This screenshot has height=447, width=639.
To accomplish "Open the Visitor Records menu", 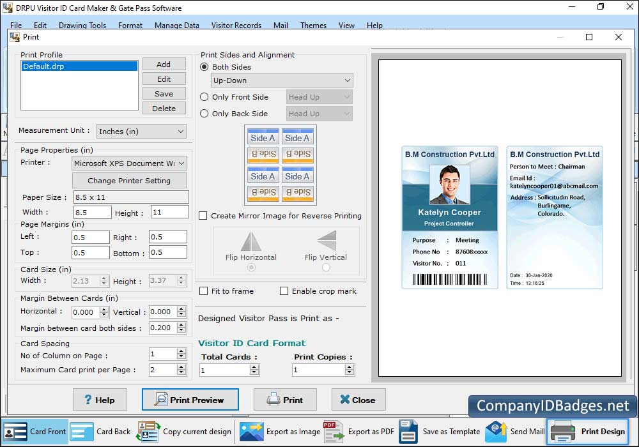I will [236, 26].
